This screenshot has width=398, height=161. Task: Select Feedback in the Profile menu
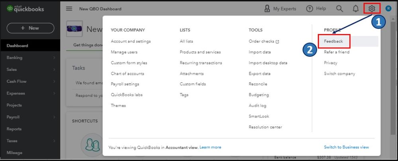click(x=333, y=41)
